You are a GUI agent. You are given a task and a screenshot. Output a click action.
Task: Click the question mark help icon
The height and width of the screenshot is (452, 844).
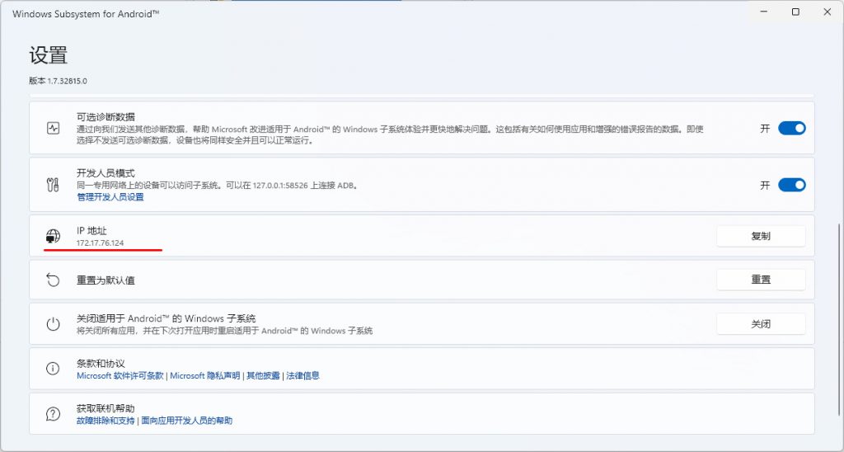pyautogui.click(x=53, y=414)
